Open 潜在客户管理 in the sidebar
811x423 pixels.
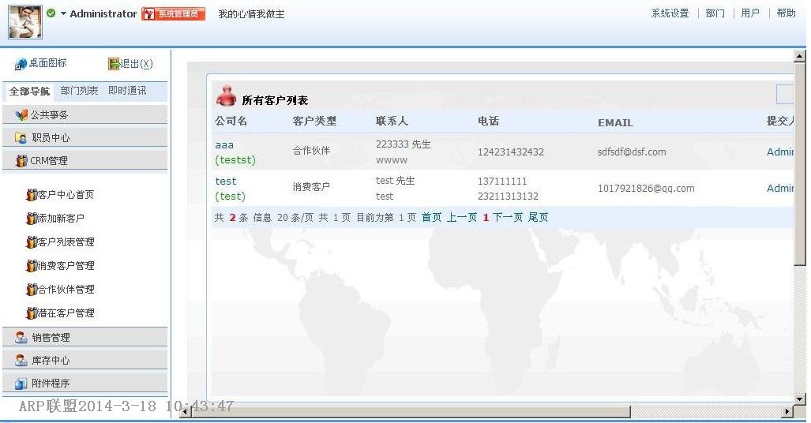66,313
